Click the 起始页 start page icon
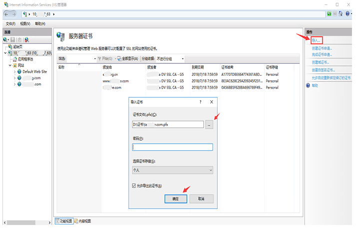 (x=10, y=46)
